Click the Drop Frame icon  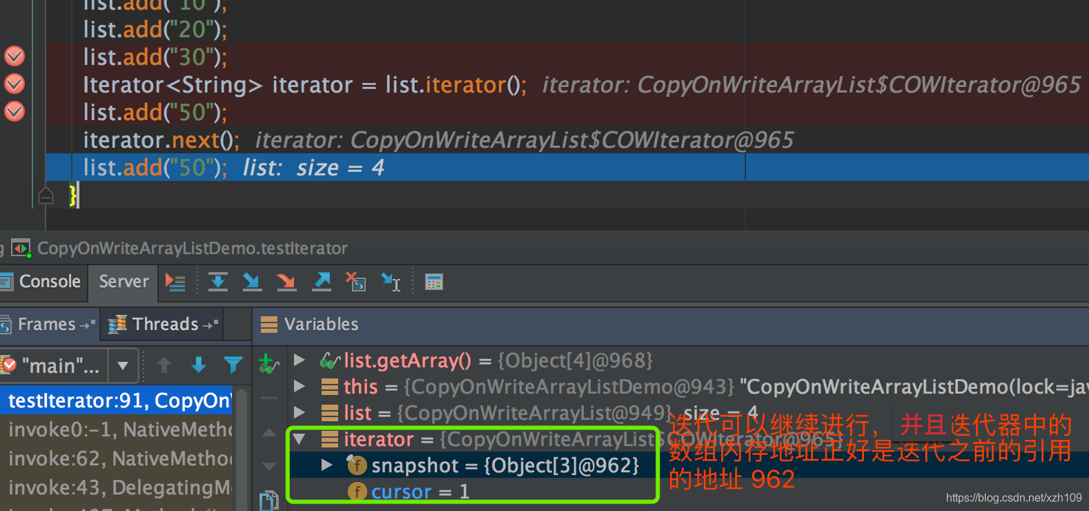(356, 282)
